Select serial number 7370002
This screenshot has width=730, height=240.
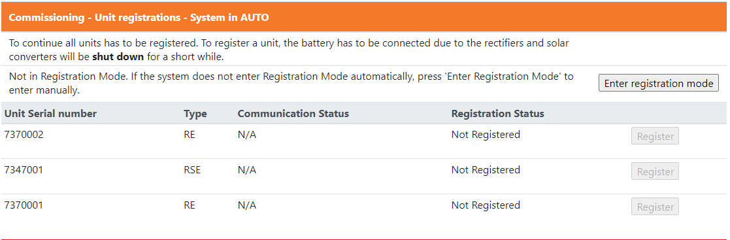tap(24, 135)
